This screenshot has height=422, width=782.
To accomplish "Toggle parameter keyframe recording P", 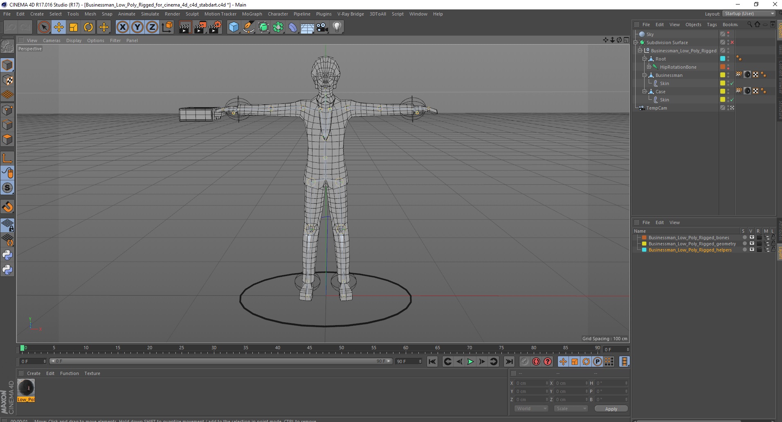I will [x=598, y=361].
